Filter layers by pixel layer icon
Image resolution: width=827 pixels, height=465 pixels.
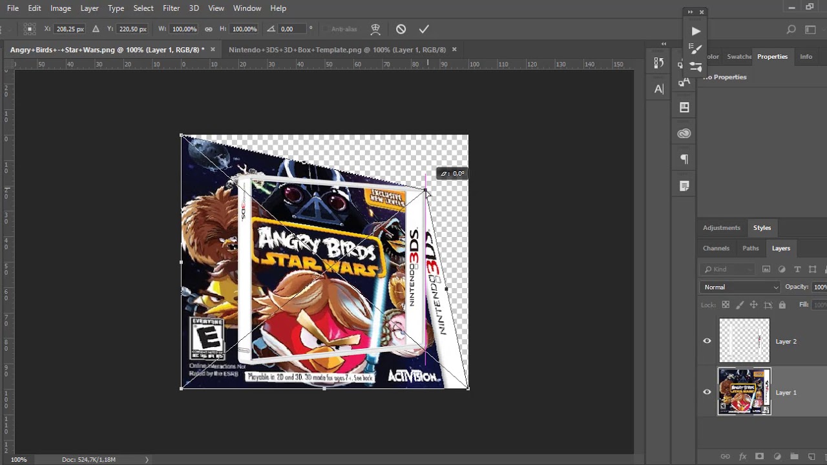click(x=766, y=269)
